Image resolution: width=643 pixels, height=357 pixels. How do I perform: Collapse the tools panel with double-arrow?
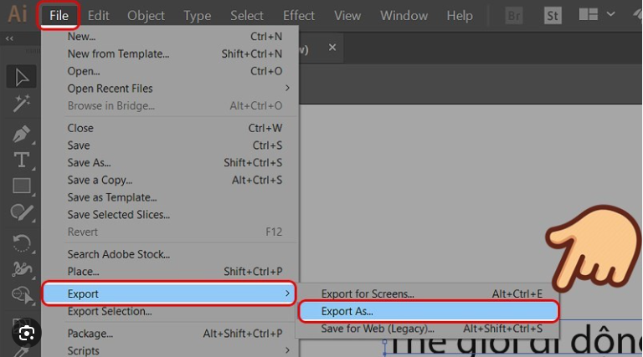click(x=8, y=38)
